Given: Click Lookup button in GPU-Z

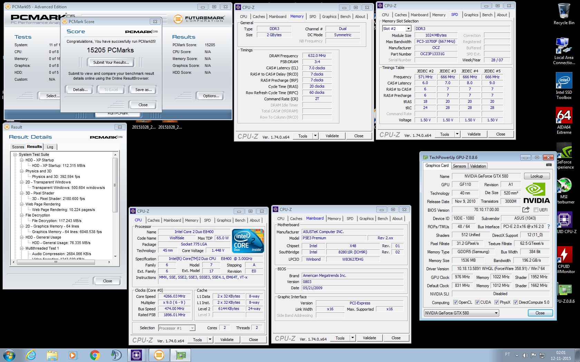Looking at the screenshot, I should (536, 176).
